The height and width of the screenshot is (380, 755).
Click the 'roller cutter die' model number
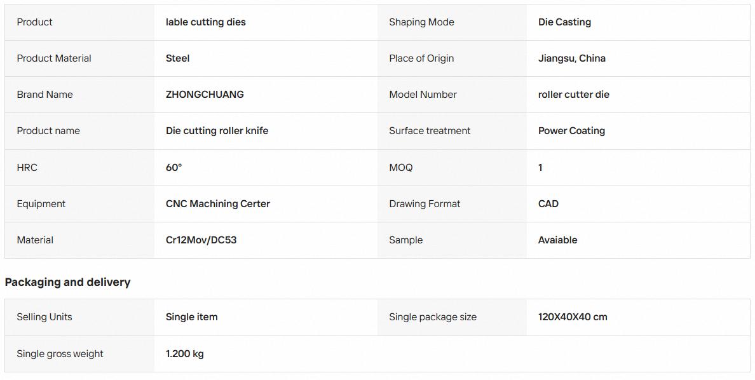click(573, 95)
